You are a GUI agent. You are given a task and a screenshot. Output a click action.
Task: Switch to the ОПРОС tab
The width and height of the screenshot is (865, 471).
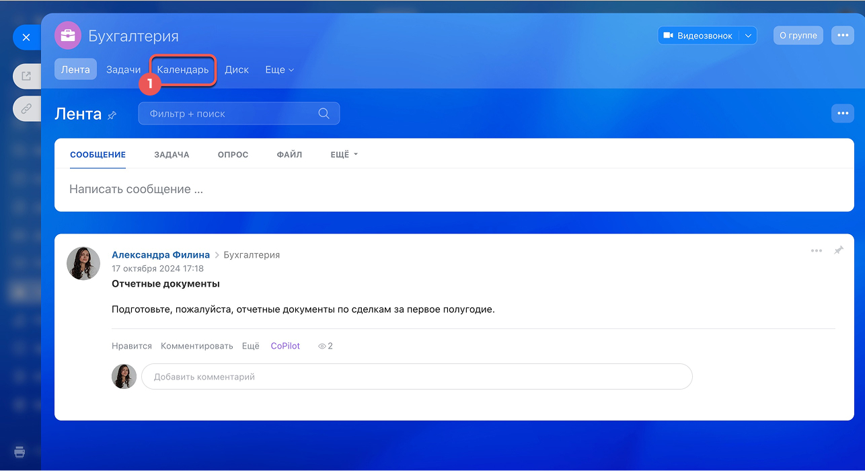click(x=233, y=155)
